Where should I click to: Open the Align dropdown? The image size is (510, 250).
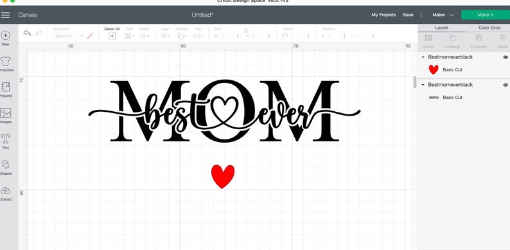[166, 36]
